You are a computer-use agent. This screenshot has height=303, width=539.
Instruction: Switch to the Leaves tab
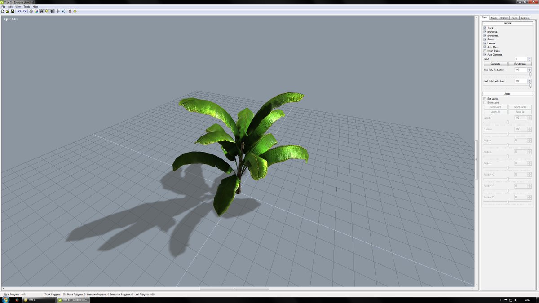tap(526, 18)
